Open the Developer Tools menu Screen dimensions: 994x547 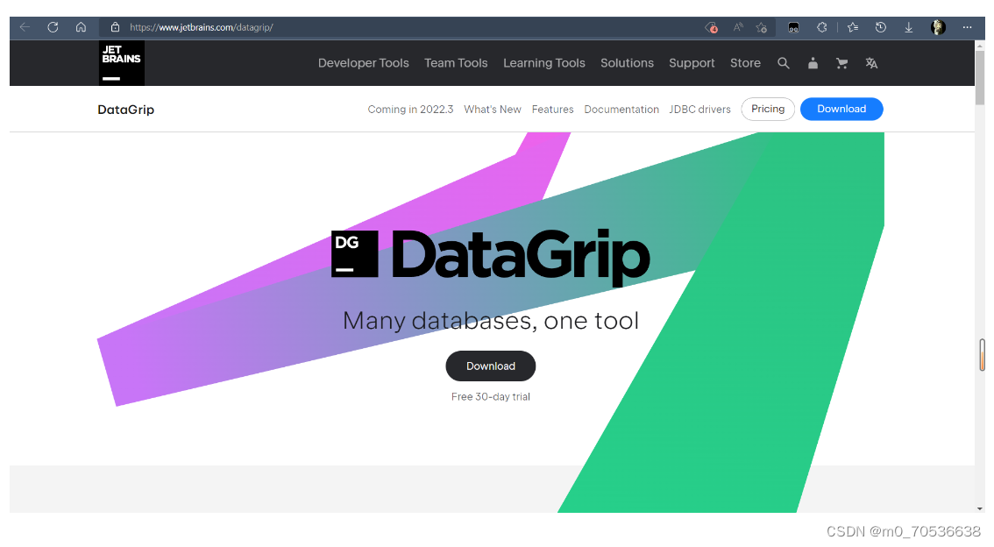point(363,63)
